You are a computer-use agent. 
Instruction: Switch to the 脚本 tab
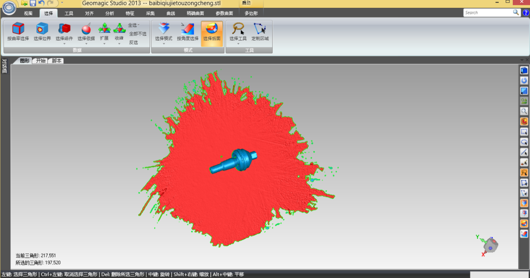[x=56, y=61]
